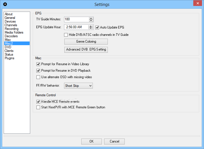Click the EPG Update Hour time field
The image size is (204, 149).
pyautogui.click(x=76, y=27)
